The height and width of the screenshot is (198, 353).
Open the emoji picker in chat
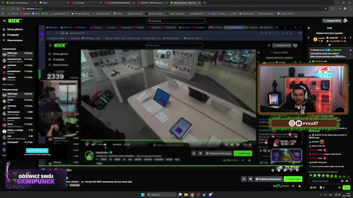(347, 181)
